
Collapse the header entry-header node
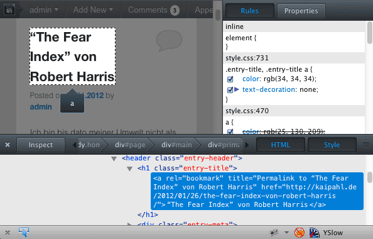coord(114,158)
